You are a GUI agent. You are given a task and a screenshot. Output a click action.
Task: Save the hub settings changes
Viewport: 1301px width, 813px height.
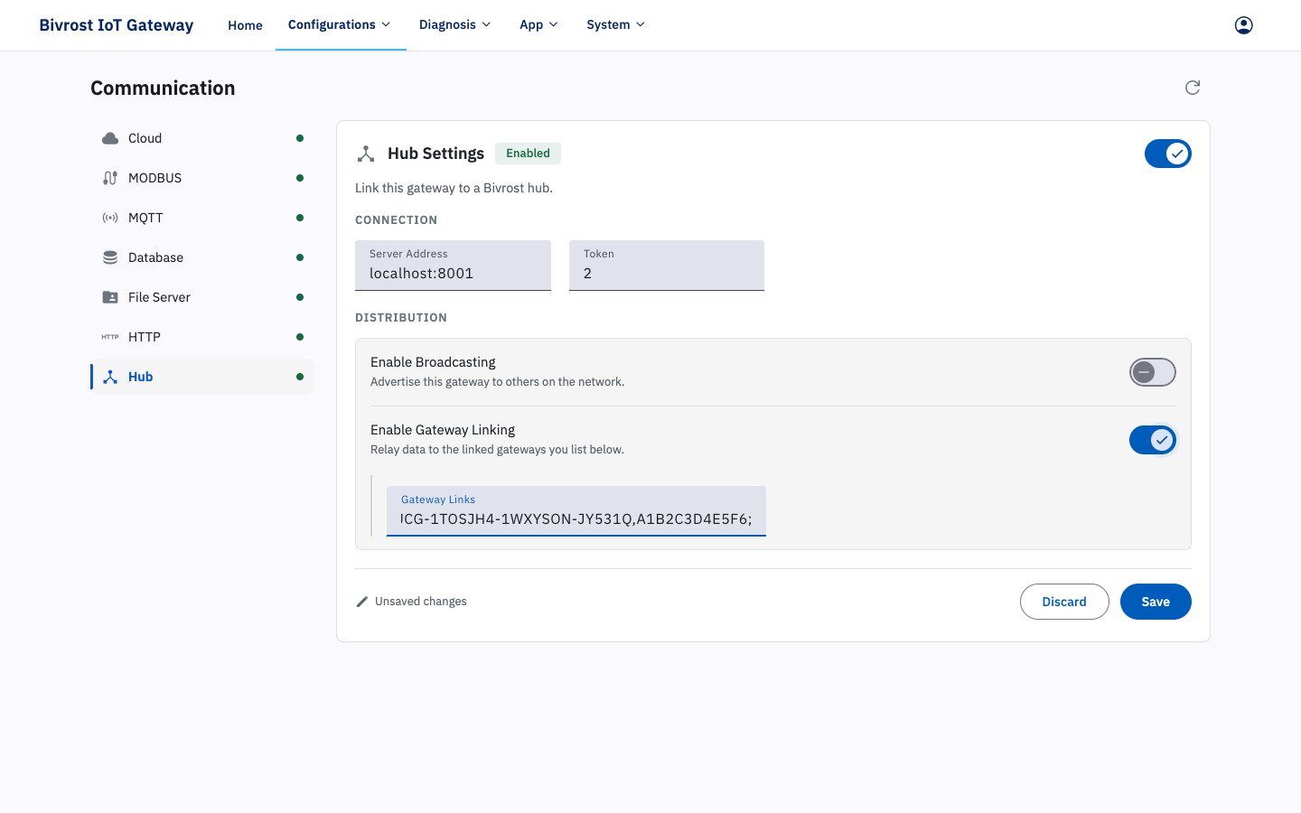[x=1156, y=602]
